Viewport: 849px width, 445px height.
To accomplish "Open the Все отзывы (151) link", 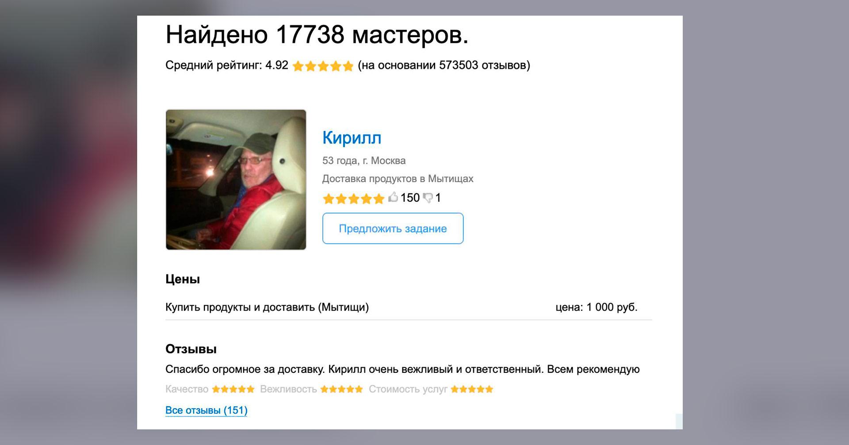I will coord(207,410).
